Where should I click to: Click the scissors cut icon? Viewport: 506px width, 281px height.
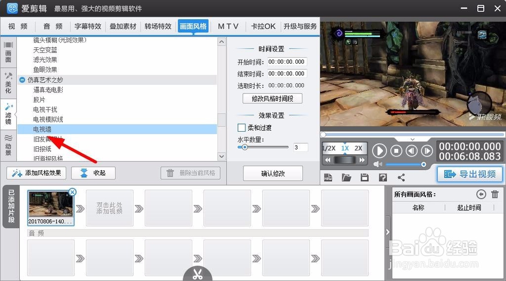click(x=197, y=274)
